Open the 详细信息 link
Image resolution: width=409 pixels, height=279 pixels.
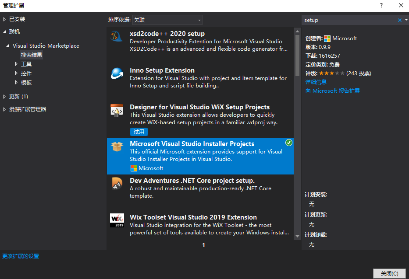click(x=316, y=82)
